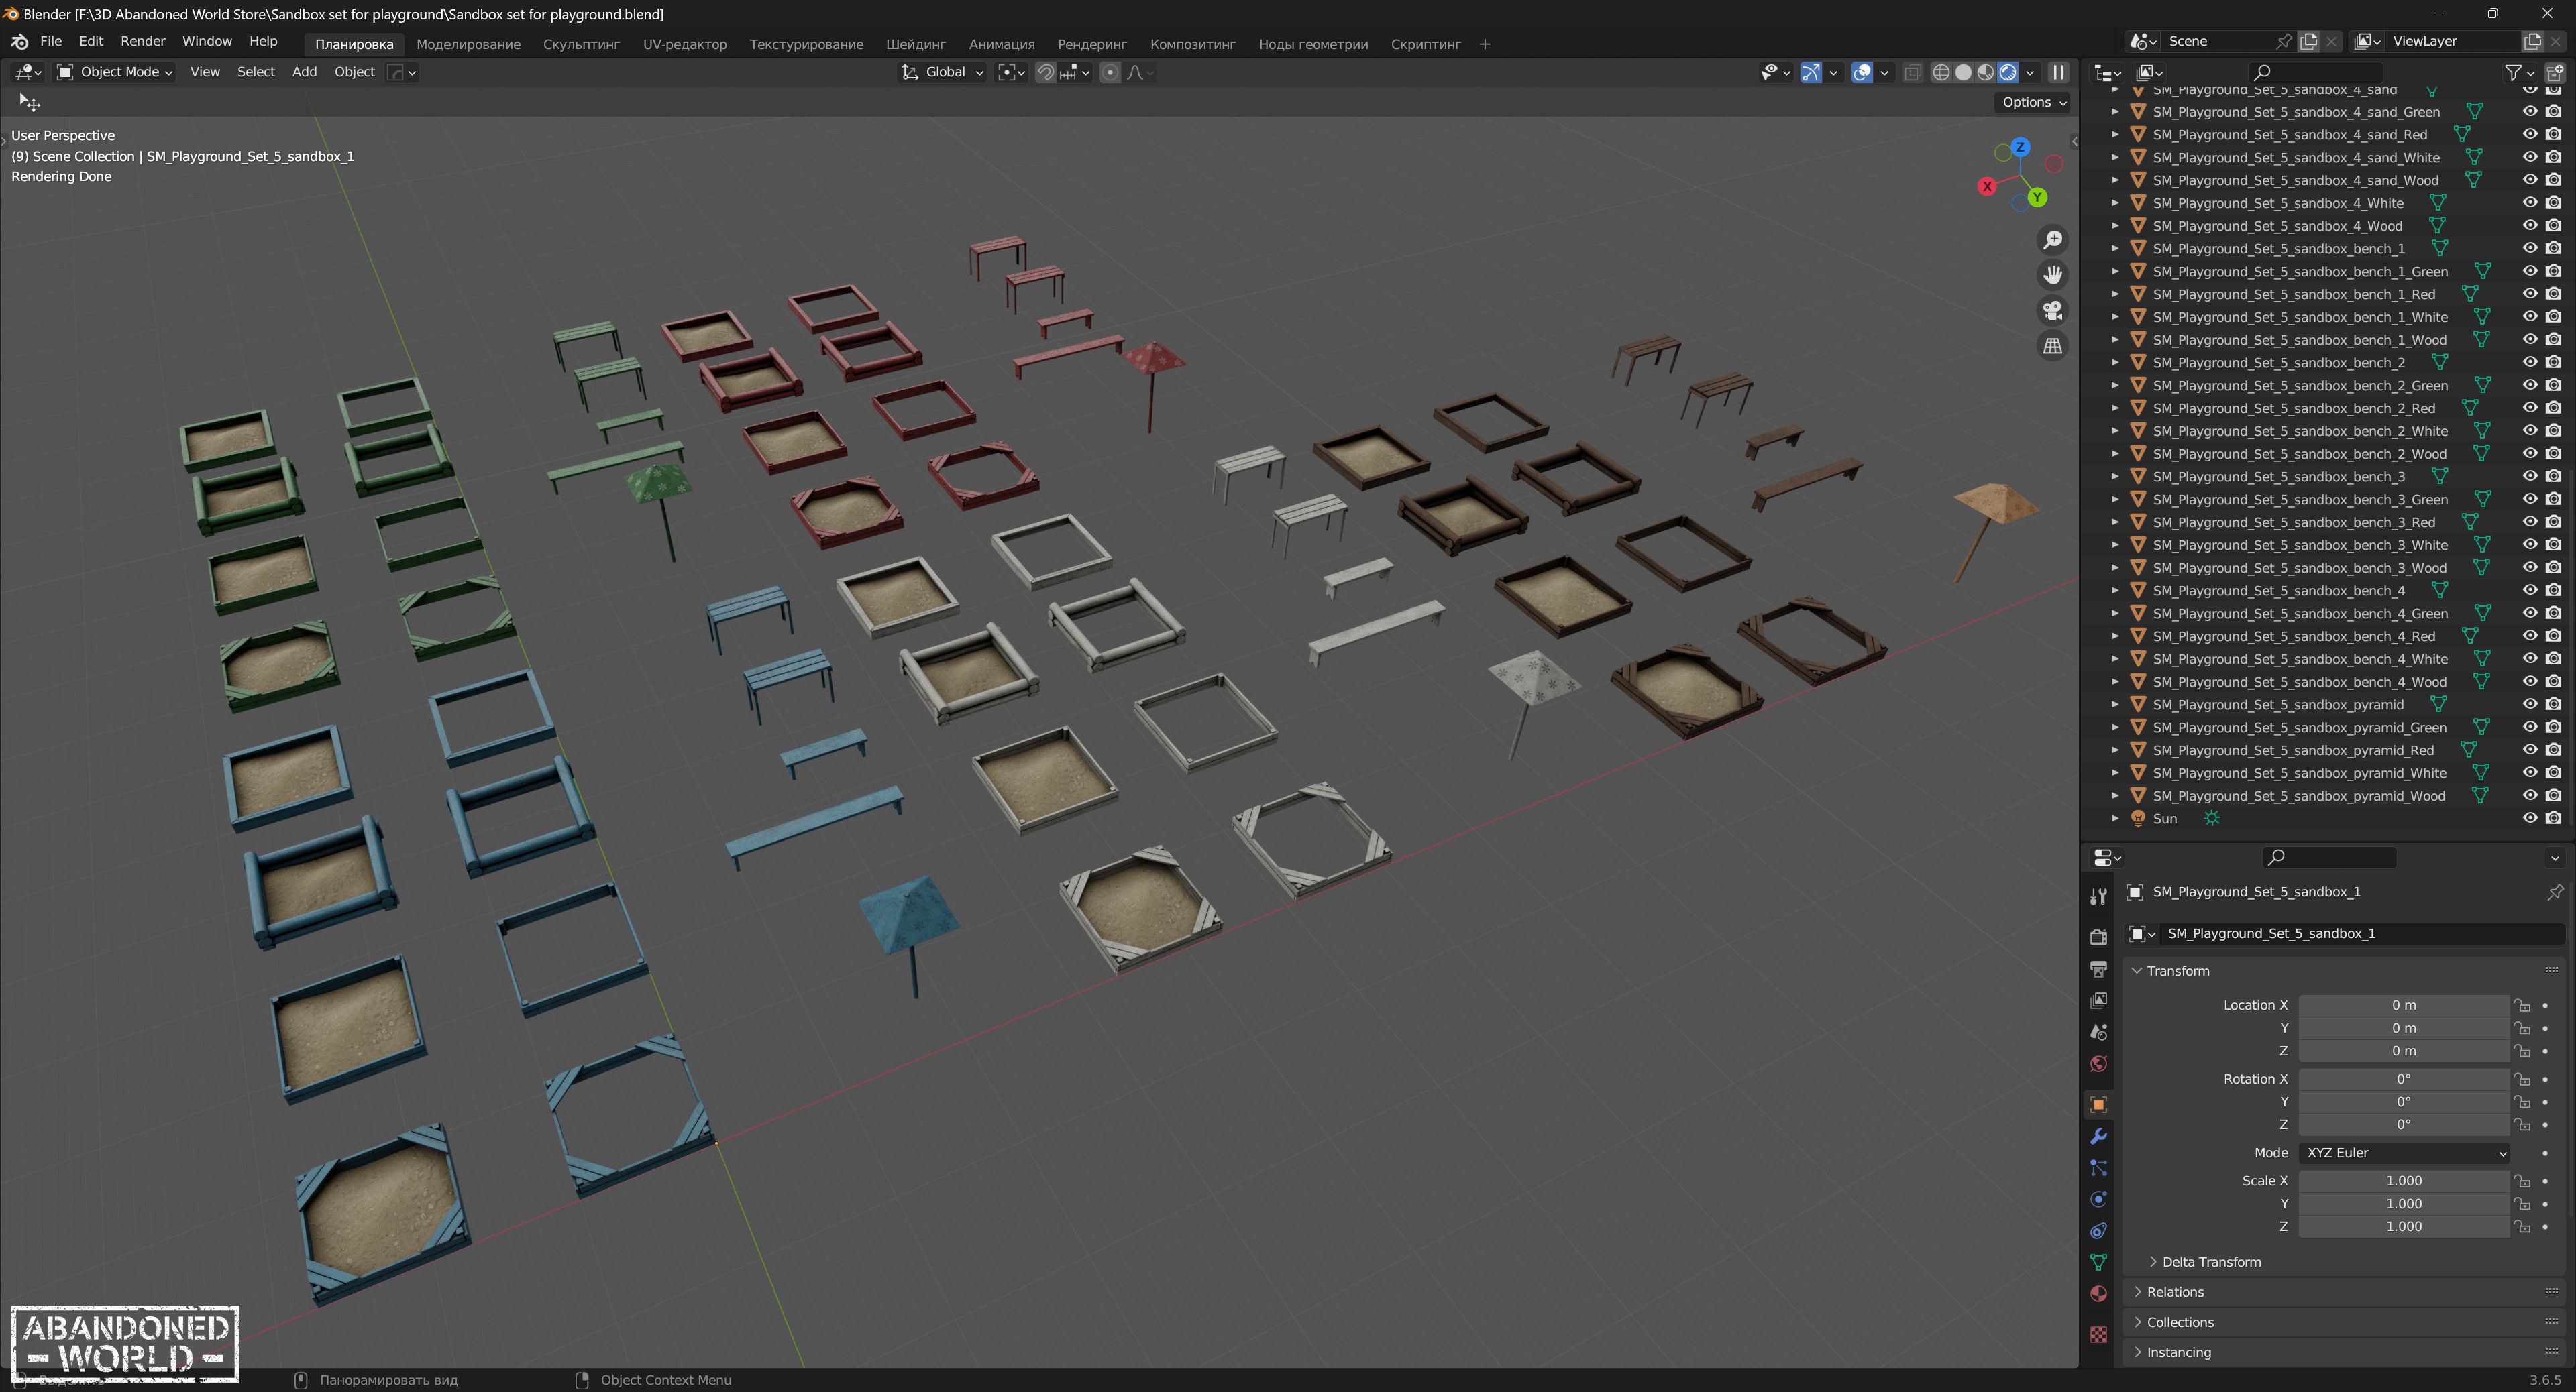Select SM_Playground_Set_5_sandbox_pyramid_Red in outliner

coord(2292,750)
